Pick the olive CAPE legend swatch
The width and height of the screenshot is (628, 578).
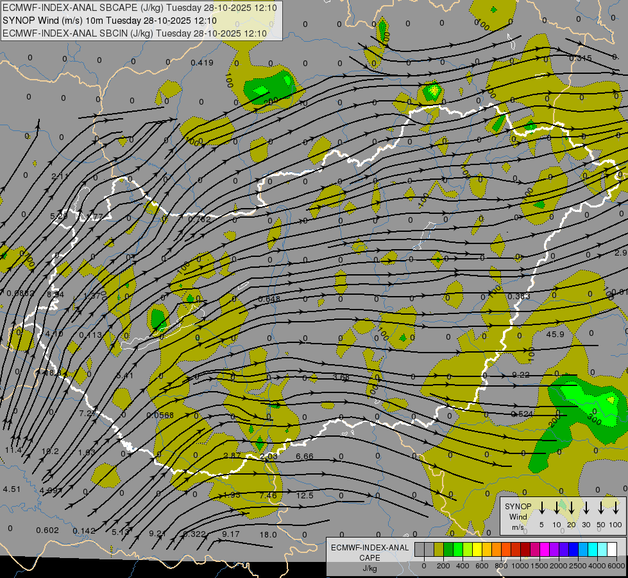point(439,549)
